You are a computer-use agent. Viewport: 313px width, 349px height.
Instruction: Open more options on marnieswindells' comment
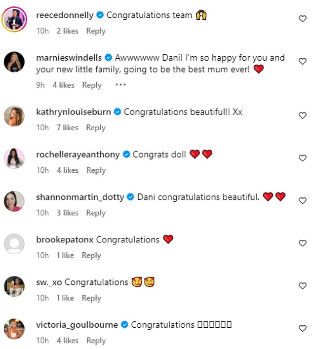tap(120, 85)
